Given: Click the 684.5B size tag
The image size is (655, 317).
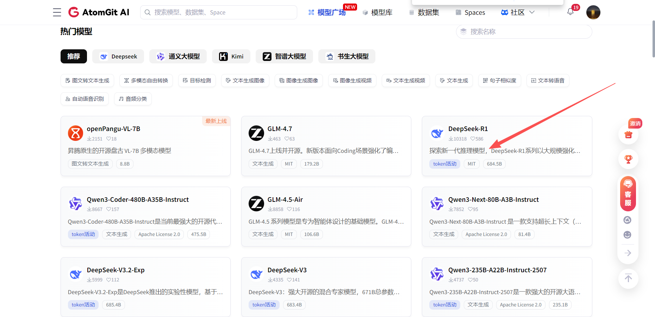Looking at the screenshot, I should click(494, 164).
